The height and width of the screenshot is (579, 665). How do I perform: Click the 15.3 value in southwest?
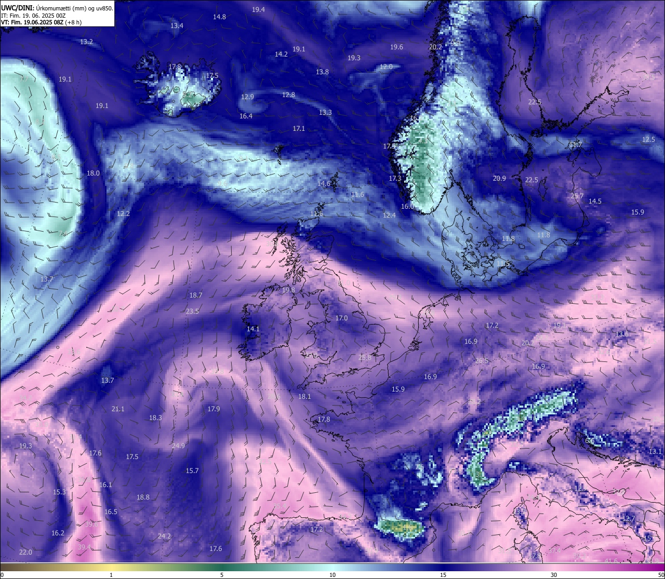[59, 492]
